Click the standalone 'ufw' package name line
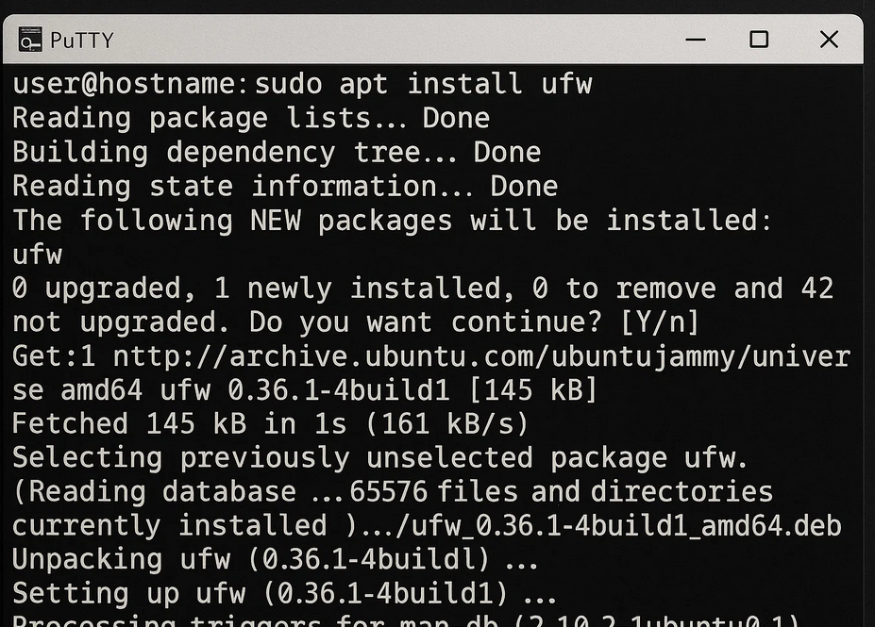The height and width of the screenshot is (627, 875). pos(37,255)
